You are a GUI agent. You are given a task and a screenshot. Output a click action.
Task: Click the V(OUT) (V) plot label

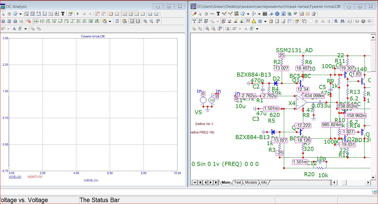(35, 177)
